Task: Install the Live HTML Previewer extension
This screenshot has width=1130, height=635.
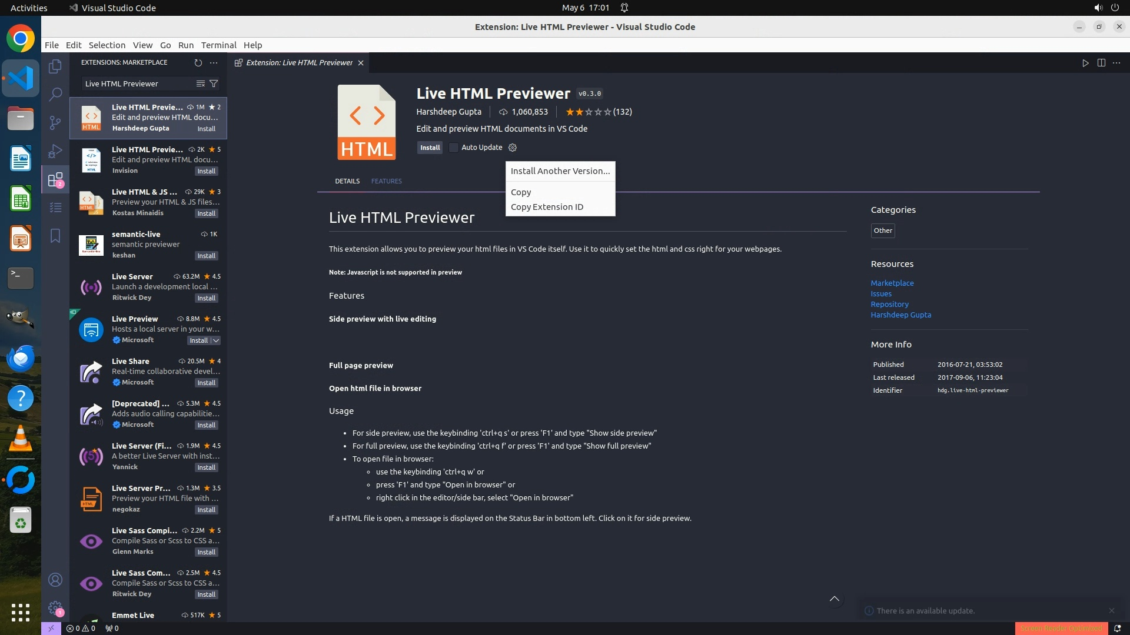Action: point(430,148)
